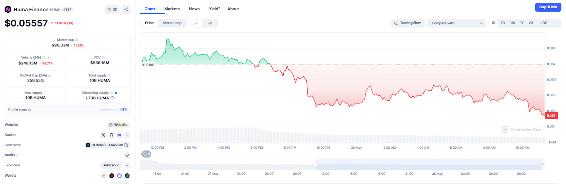Grab the left handle of range selector
The height and width of the screenshot is (184, 566).
click(315, 164)
